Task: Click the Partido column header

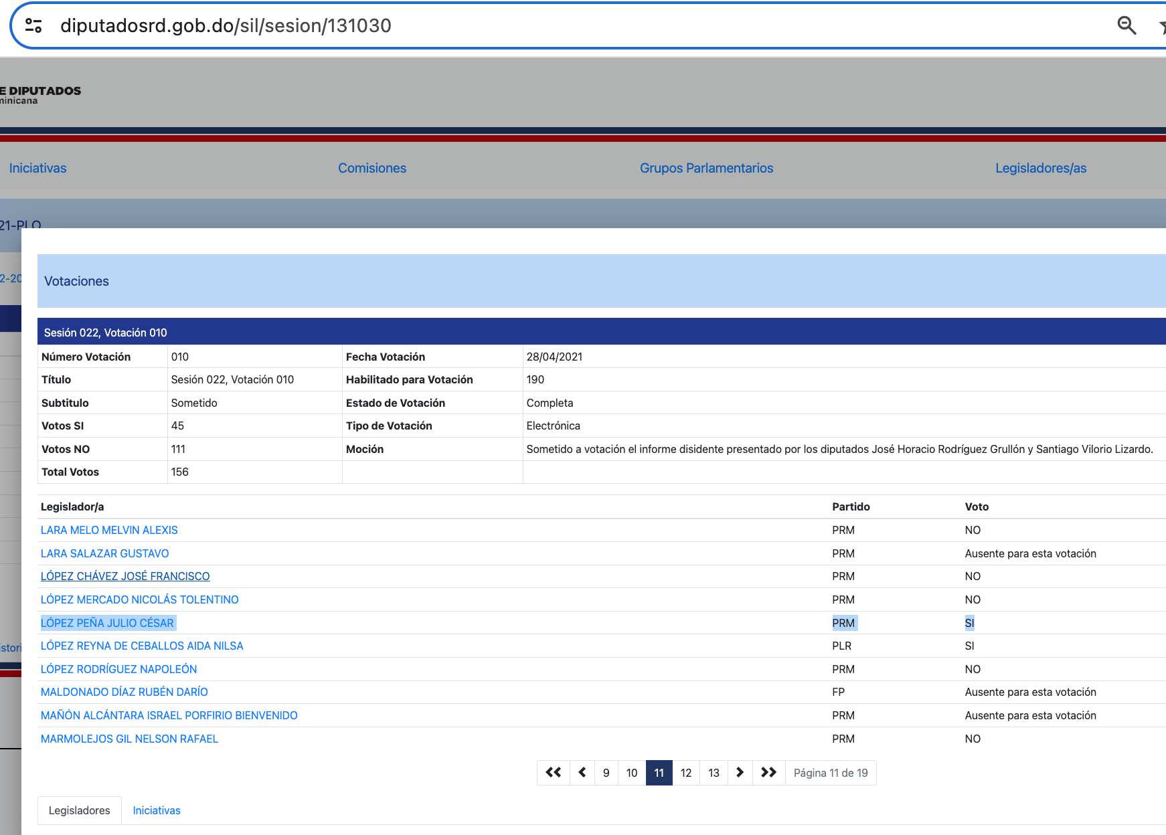Action: [x=851, y=506]
